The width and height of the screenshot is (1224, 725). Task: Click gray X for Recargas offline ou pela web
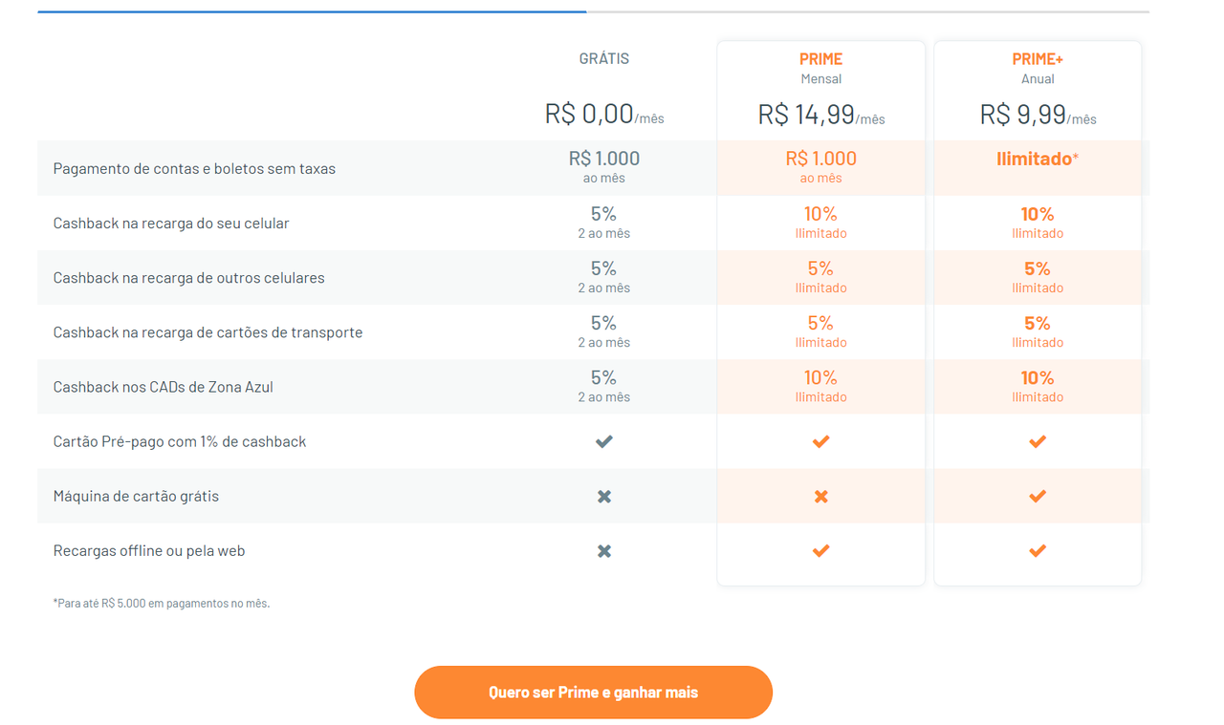[603, 550]
